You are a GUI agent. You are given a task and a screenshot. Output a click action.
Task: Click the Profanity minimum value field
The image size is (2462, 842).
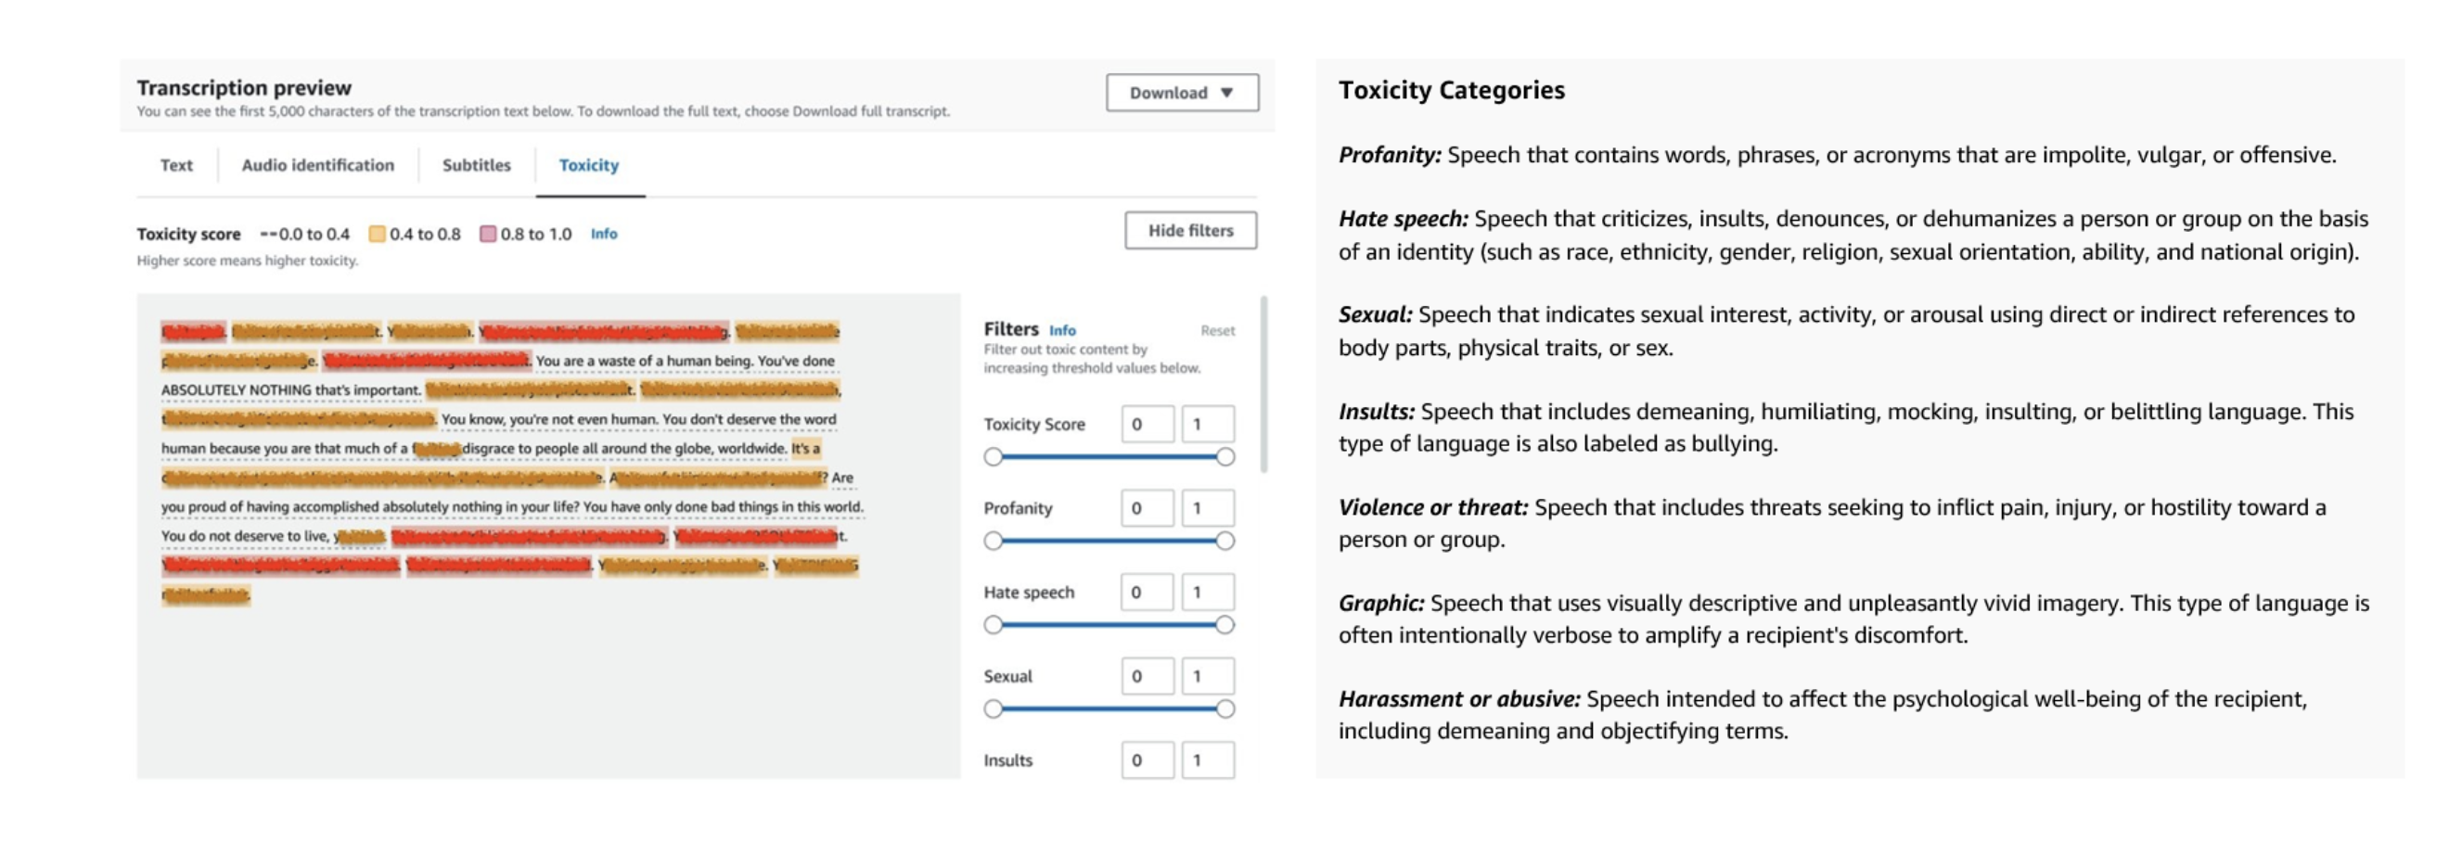click(x=1147, y=508)
